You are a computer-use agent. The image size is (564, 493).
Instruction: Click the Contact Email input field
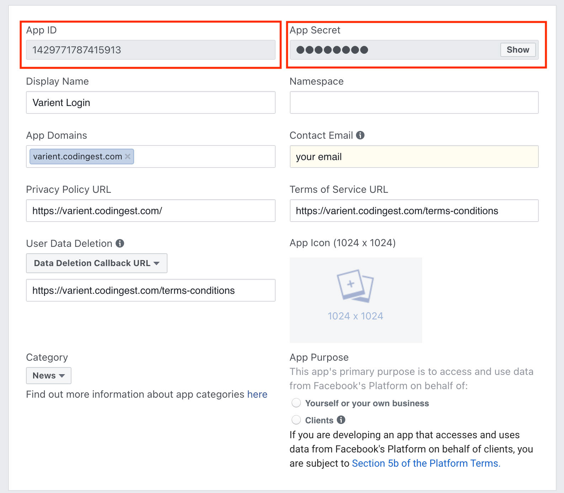point(414,157)
